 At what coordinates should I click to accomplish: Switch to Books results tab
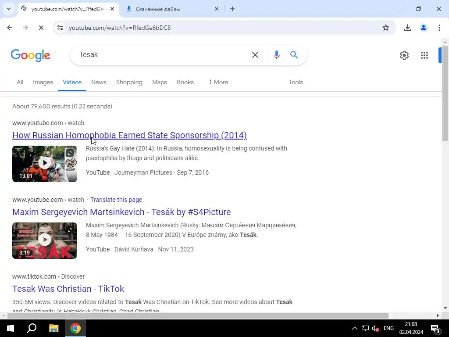(x=185, y=82)
